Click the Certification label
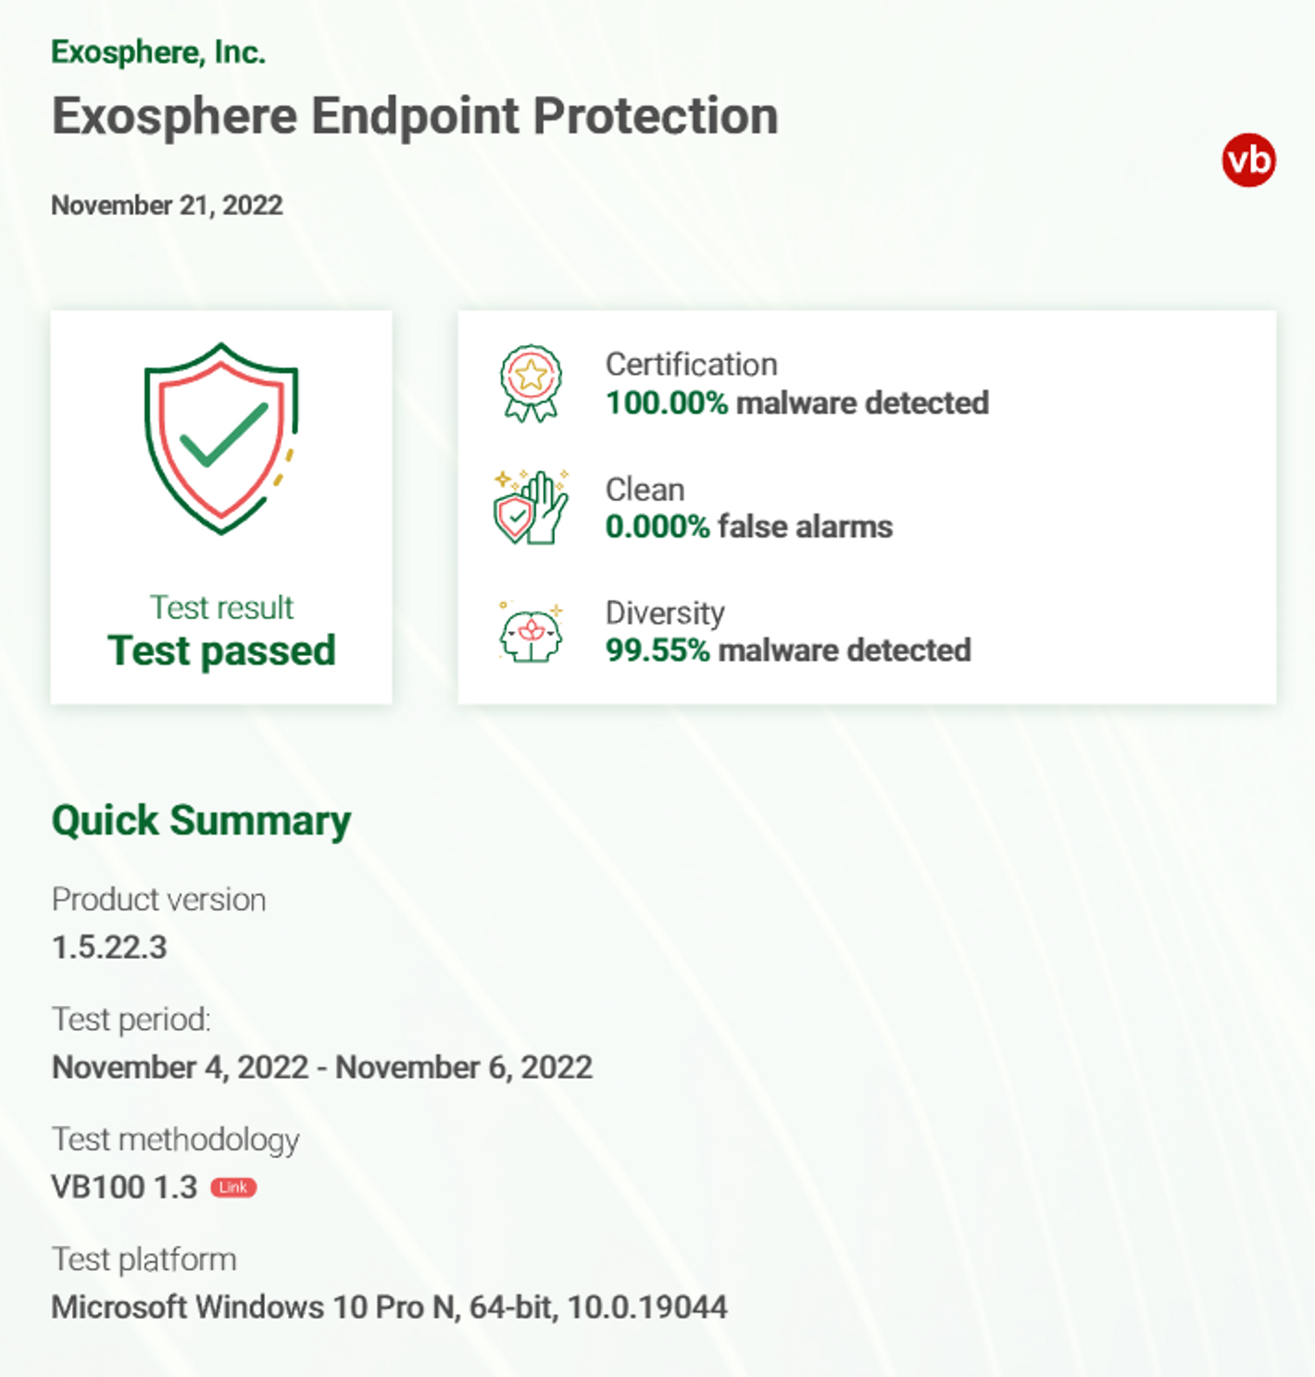 [692, 365]
